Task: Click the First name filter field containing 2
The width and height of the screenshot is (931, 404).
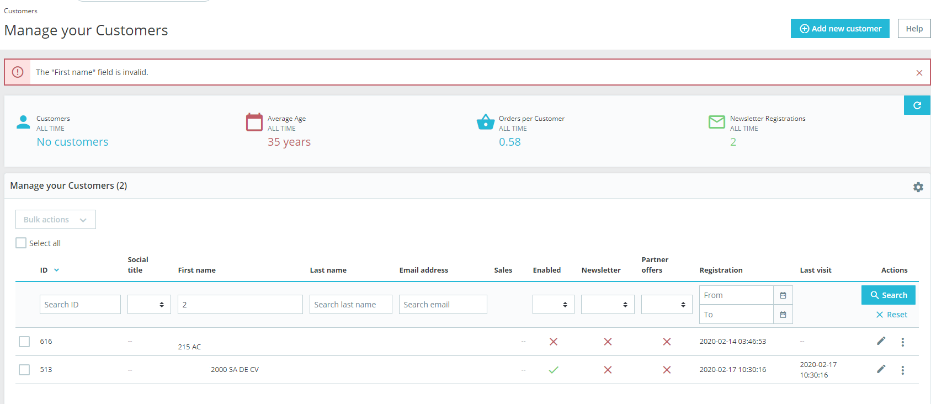Action: click(240, 305)
